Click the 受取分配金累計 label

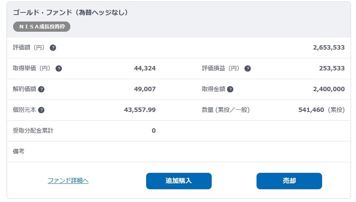pyautogui.click(x=33, y=131)
